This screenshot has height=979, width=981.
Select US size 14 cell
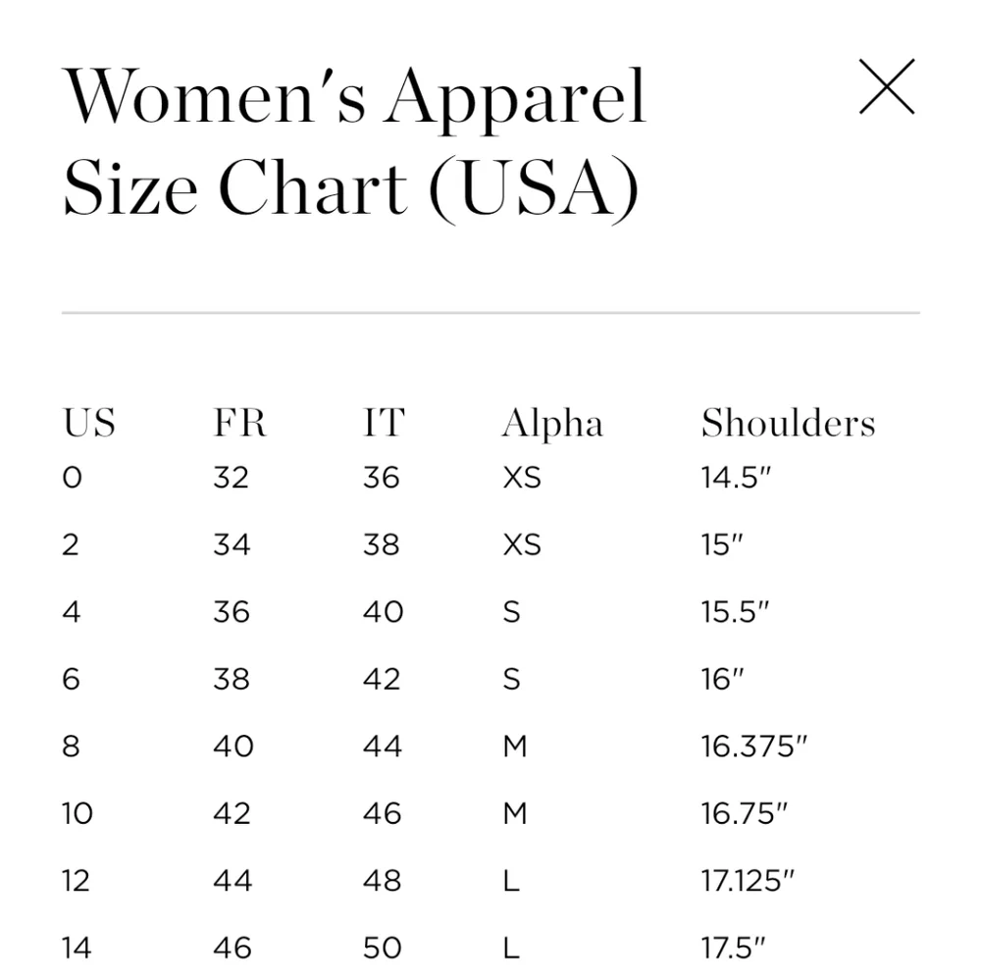tap(77, 949)
